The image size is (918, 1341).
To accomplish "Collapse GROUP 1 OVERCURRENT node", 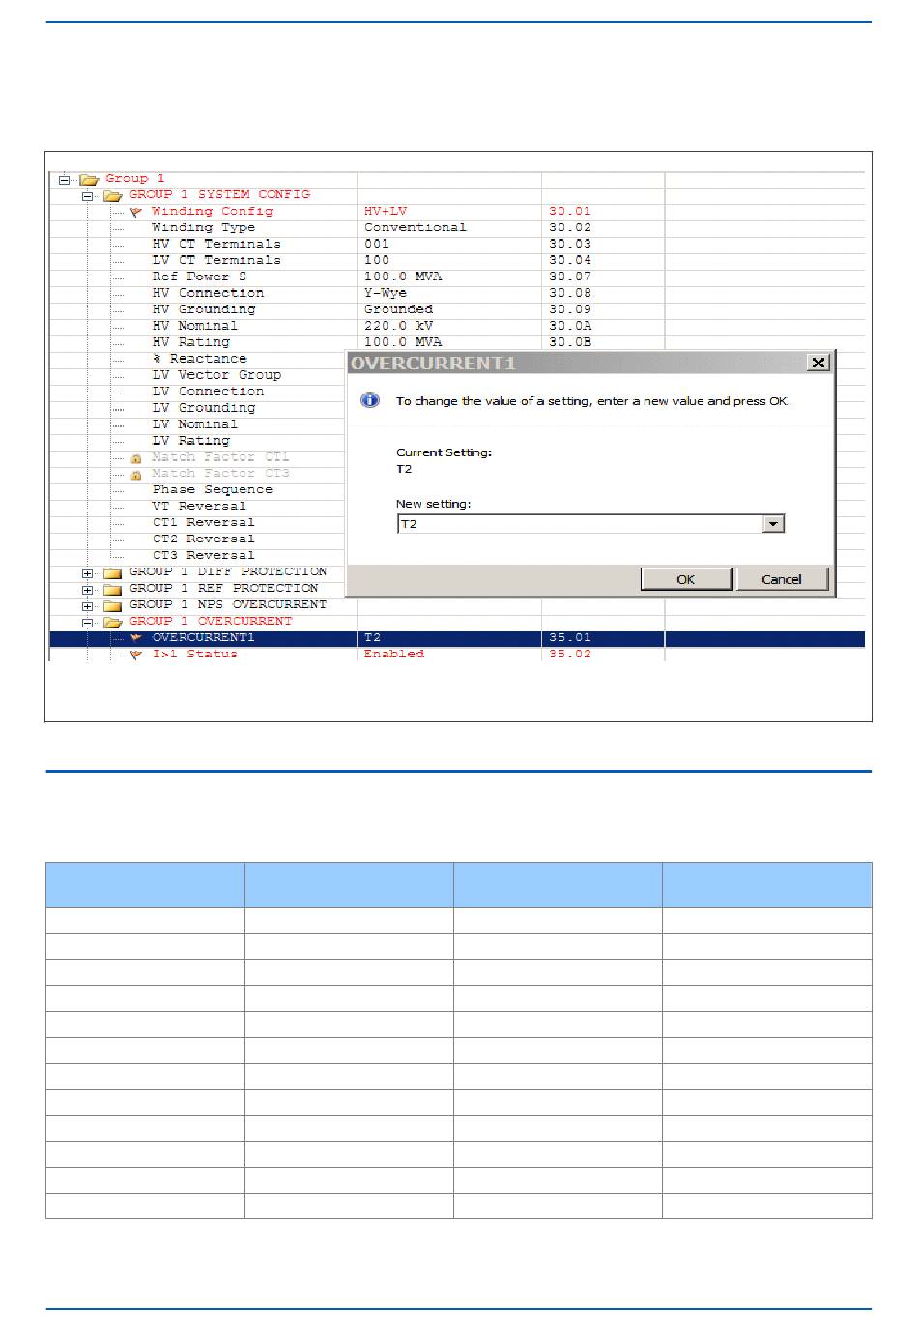I will pos(88,622).
